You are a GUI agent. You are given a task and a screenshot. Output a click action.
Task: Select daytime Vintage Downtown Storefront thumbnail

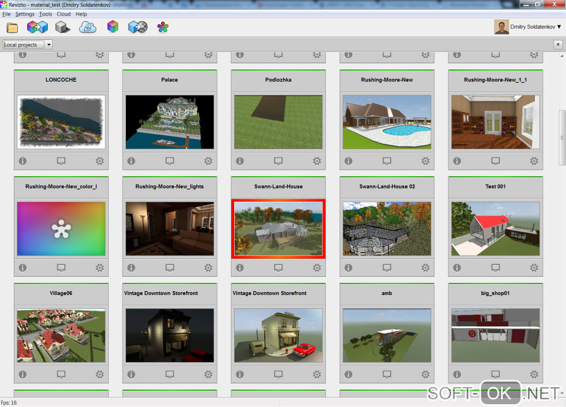click(279, 335)
